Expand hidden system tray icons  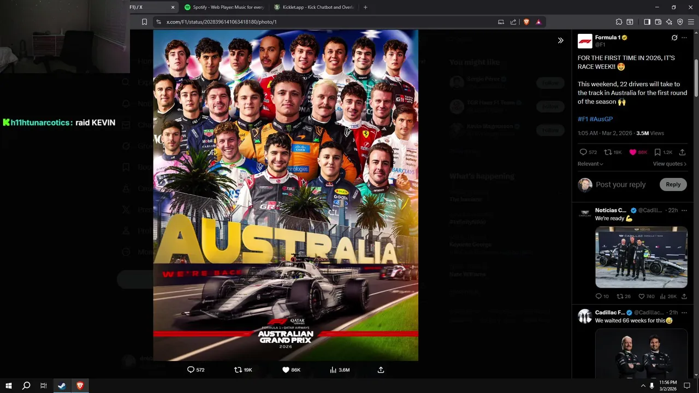click(x=643, y=386)
